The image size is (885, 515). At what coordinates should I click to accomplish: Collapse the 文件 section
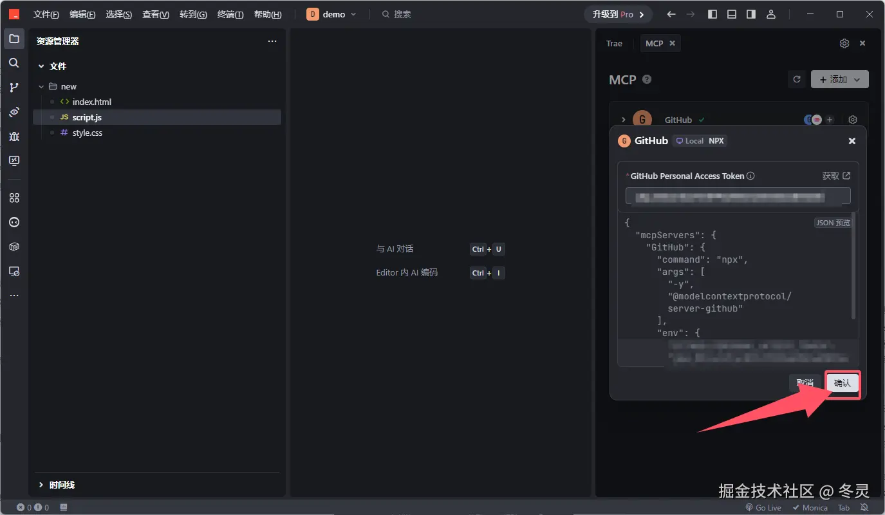41,66
